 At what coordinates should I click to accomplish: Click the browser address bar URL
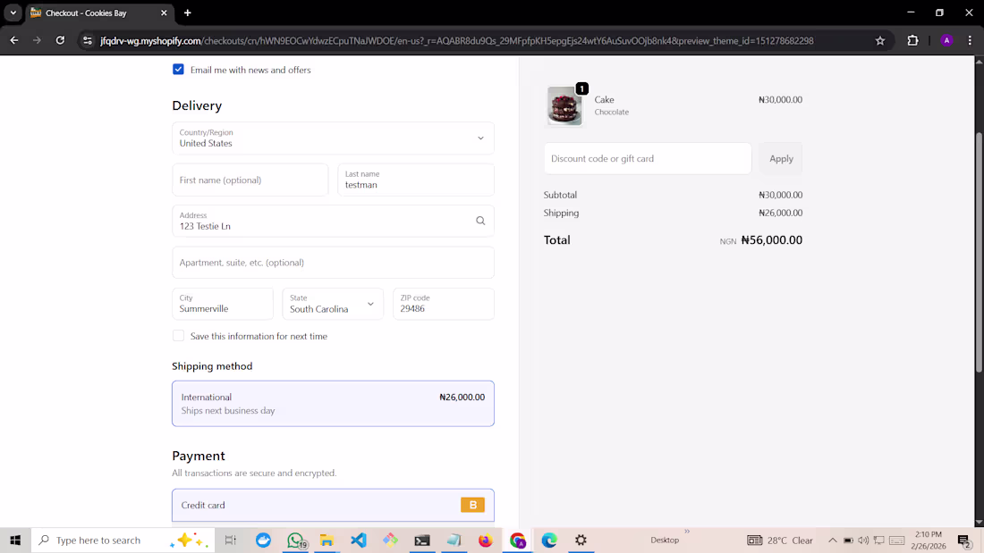coord(456,41)
